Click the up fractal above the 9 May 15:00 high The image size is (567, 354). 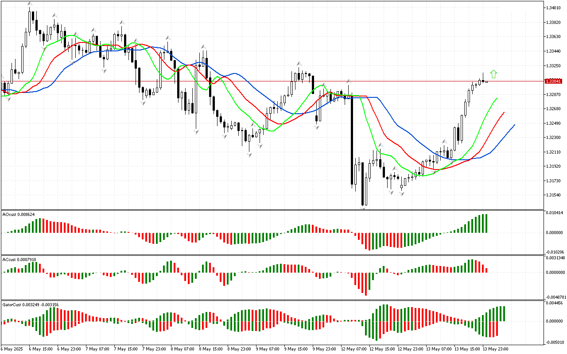(299, 64)
